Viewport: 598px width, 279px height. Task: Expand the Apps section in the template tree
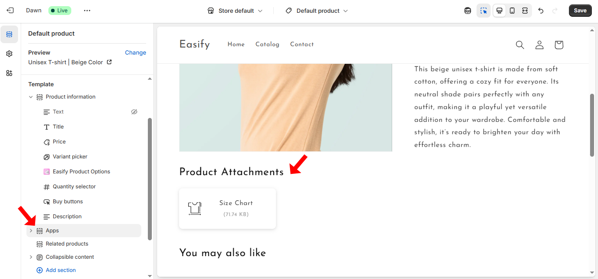coord(31,230)
